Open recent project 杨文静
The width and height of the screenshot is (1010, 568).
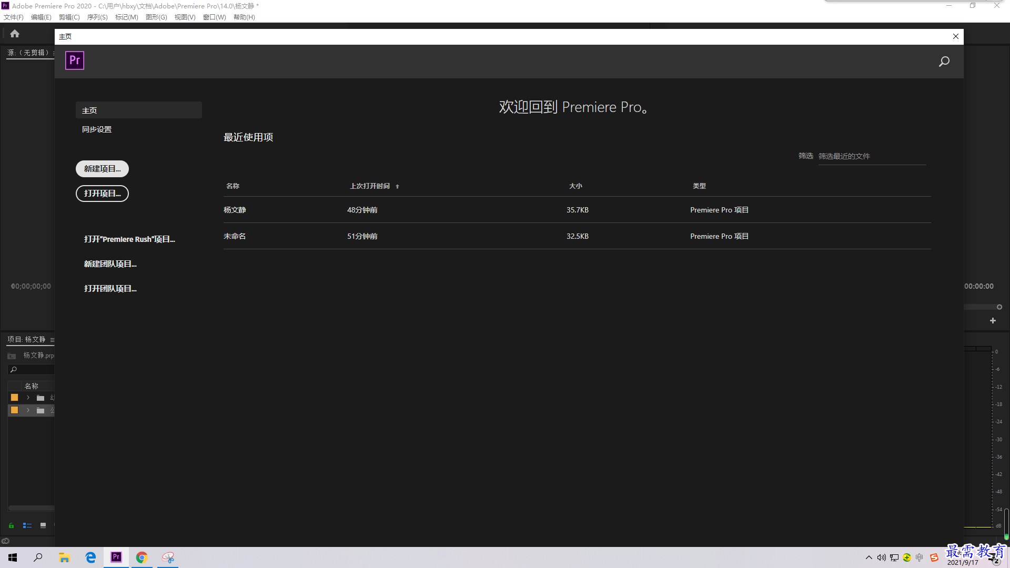click(577, 210)
